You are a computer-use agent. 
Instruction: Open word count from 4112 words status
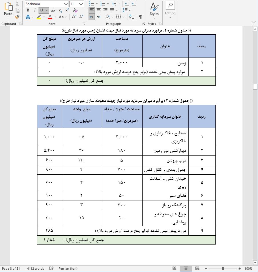point(35,269)
